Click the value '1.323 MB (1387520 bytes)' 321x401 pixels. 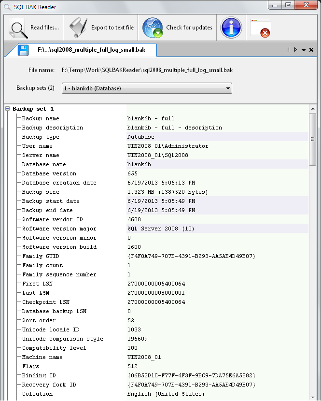(167, 192)
